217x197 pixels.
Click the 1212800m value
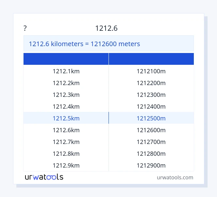[151, 153]
